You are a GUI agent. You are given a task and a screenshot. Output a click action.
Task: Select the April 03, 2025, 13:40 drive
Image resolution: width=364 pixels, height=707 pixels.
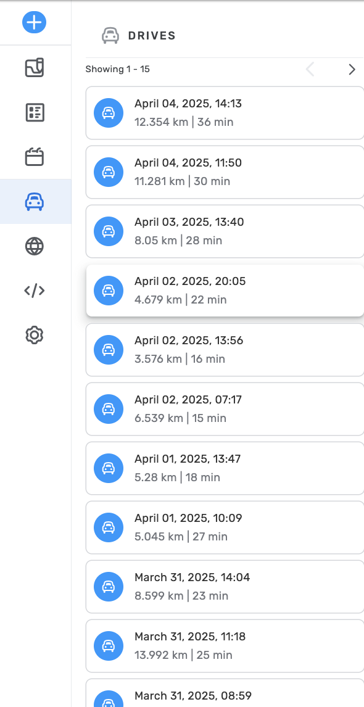point(225,231)
